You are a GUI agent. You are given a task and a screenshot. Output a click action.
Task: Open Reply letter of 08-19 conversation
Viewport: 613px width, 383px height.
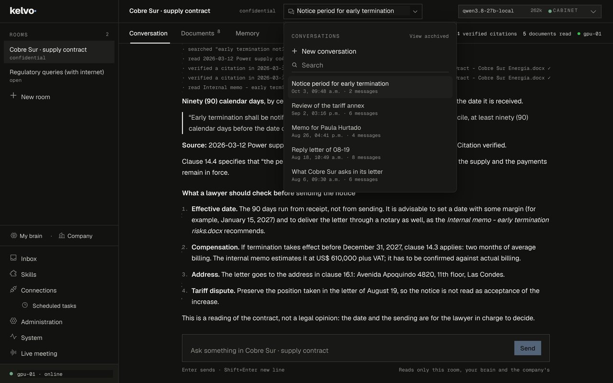(x=370, y=153)
